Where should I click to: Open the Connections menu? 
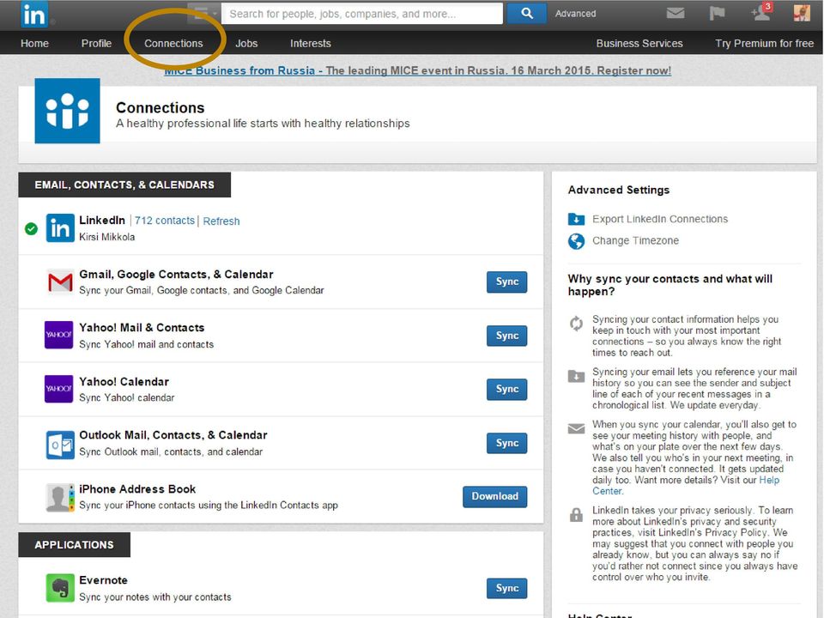tap(173, 44)
